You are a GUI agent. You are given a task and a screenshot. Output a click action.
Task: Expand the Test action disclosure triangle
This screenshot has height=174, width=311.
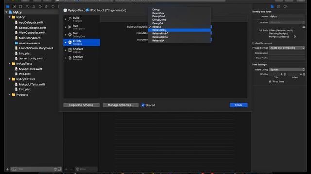pos(65,35)
